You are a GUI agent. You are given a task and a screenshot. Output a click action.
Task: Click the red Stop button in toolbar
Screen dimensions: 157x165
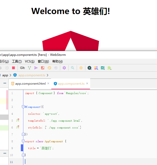[13, 68]
